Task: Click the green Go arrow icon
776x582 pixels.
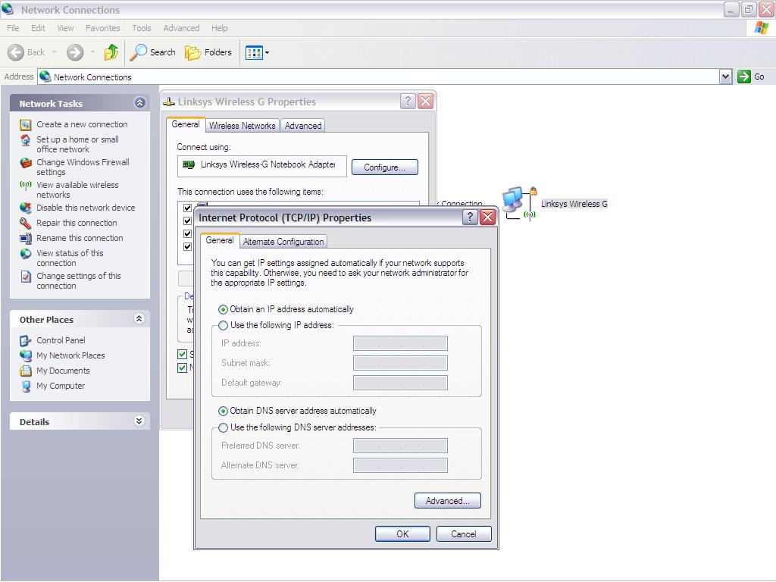Action: click(744, 77)
